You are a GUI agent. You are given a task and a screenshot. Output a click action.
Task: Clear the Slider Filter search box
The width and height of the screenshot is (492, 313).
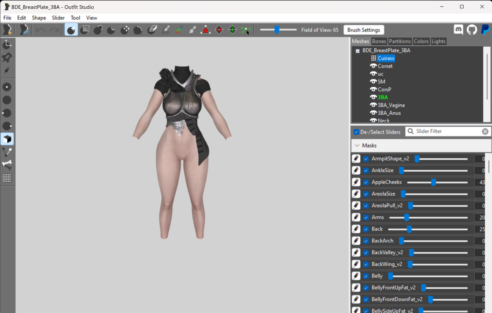pos(485,131)
